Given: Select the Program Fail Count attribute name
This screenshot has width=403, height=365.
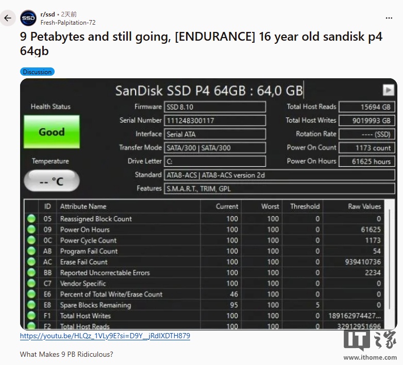Looking at the screenshot, I should coord(89,251).
